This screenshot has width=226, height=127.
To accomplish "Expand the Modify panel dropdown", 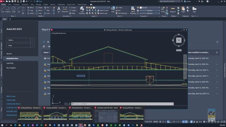I will point(41,16).
